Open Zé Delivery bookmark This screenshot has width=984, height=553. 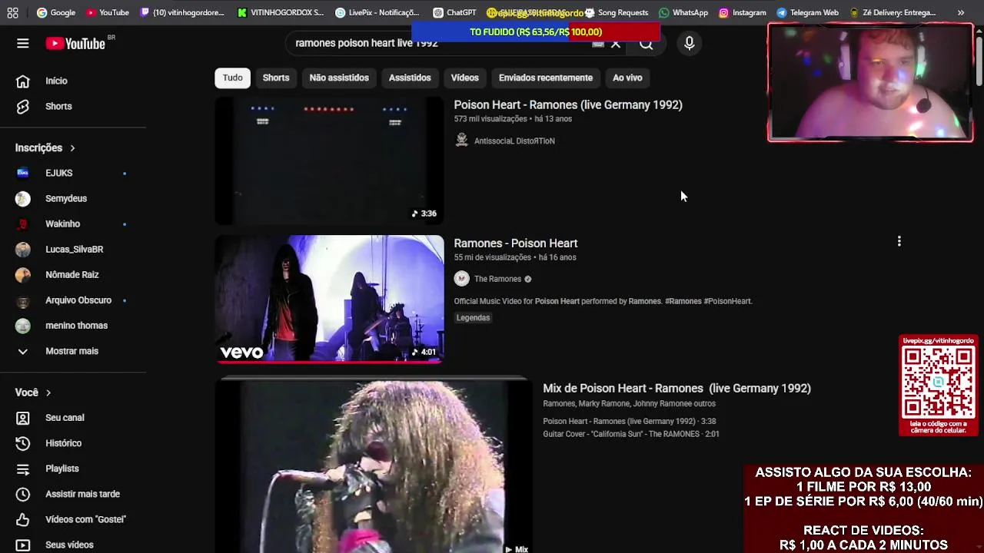click(893, 12)
